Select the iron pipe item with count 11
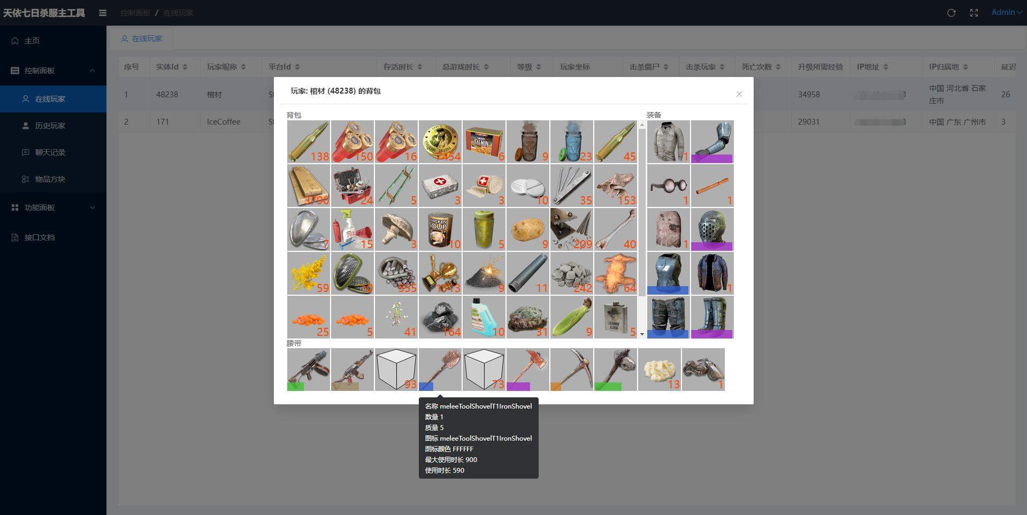 (x=528, y=273)
